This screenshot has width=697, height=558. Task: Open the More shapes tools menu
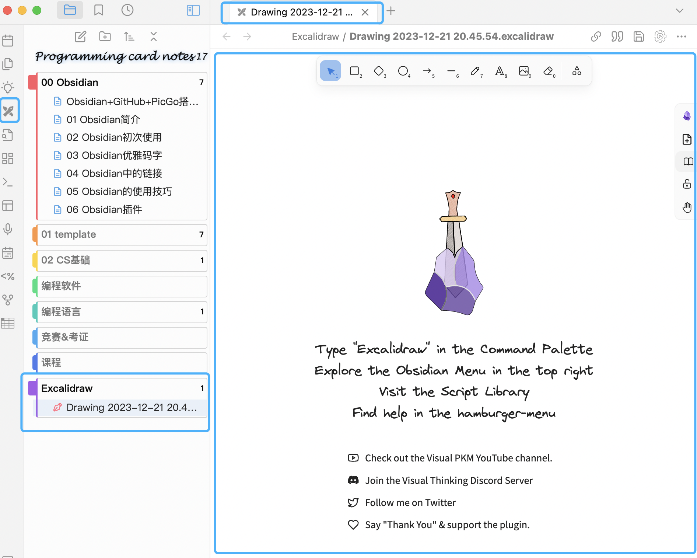[577, 71]
